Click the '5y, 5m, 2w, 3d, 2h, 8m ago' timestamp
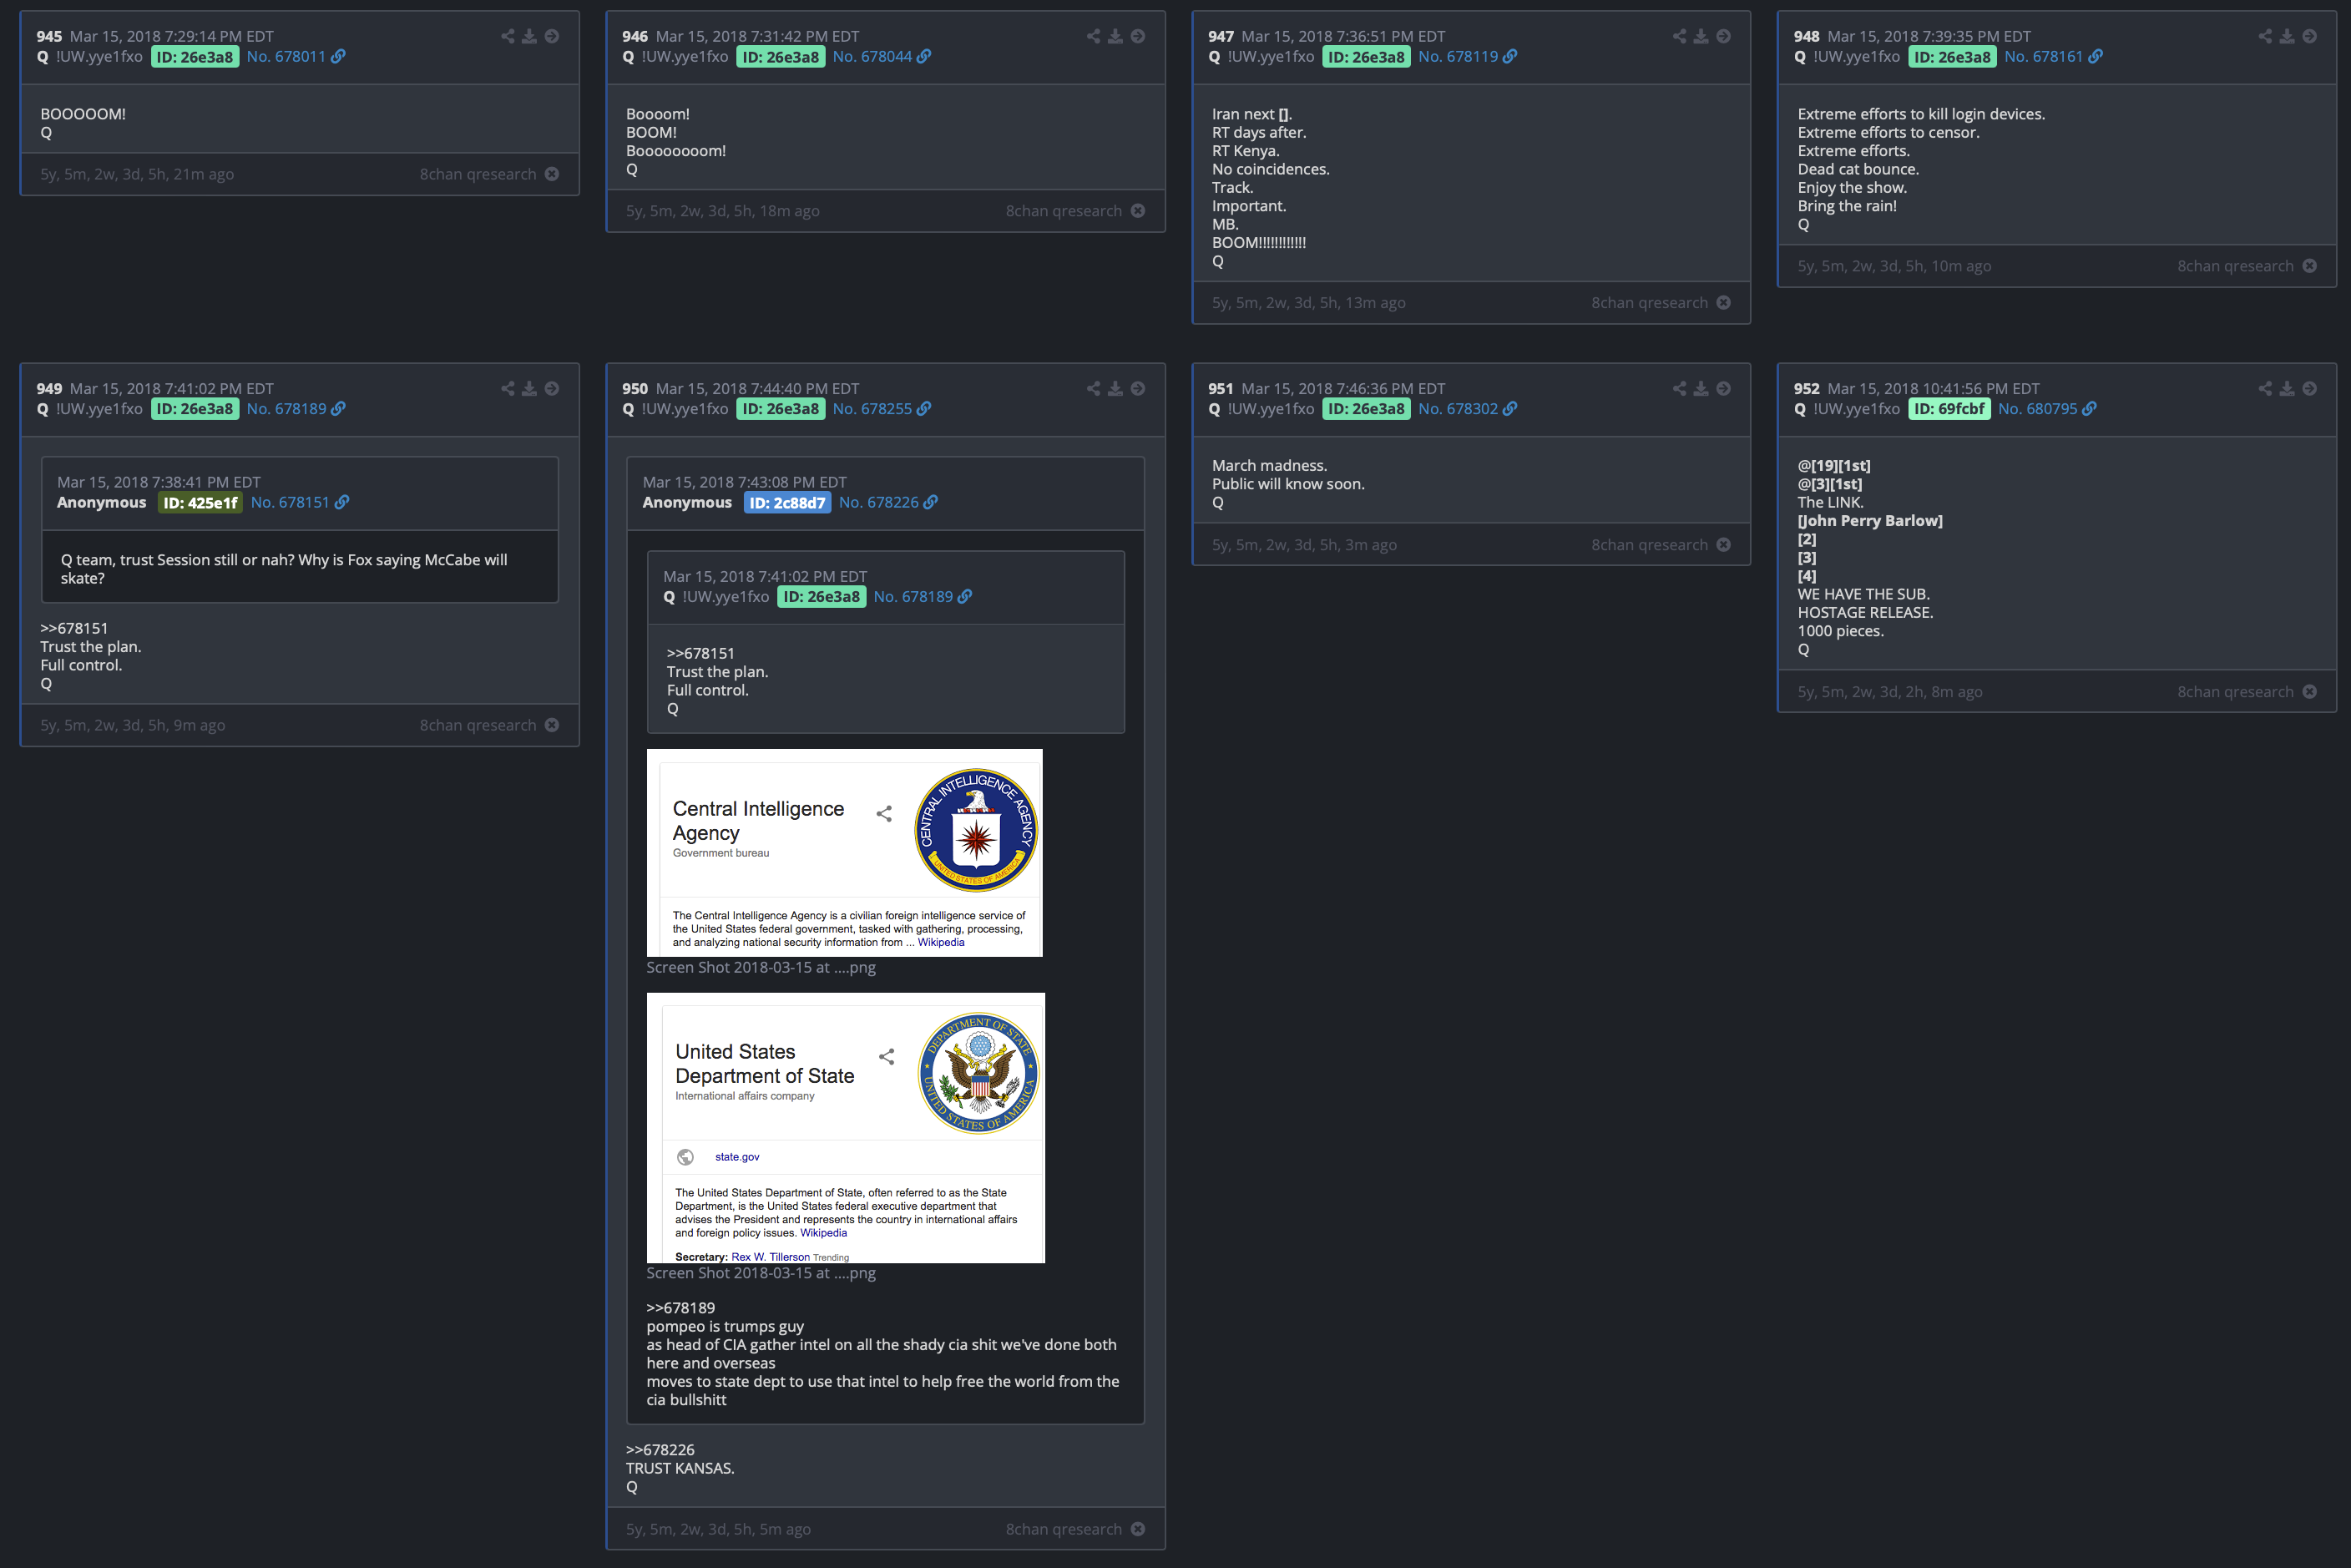The image size is (2351, 1568). click(1890, 692)
